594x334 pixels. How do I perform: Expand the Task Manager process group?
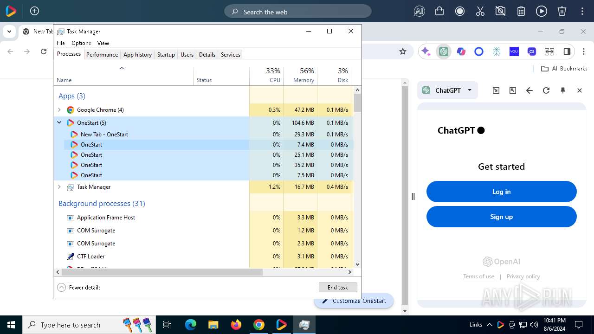point(59,187)
